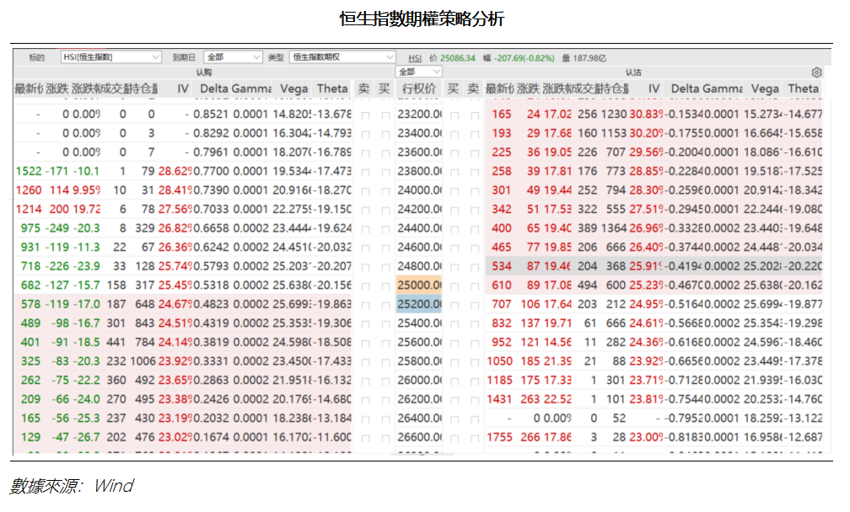Click call-side 最新价 column header
Screen dimensions: 850x512
point(29,88)
